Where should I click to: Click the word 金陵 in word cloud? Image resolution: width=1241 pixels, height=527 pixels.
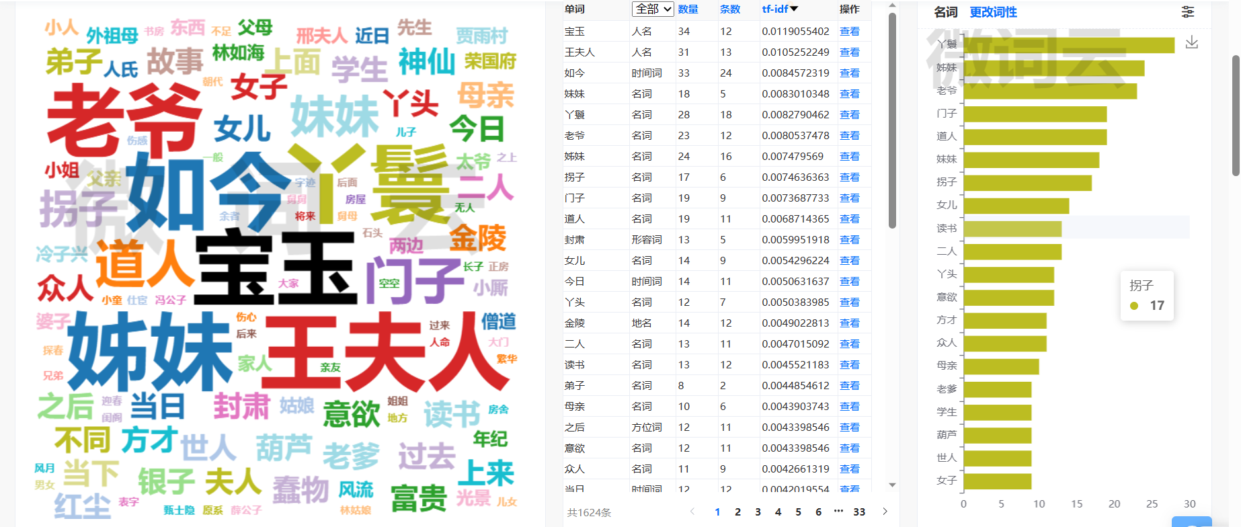[478, 237]
